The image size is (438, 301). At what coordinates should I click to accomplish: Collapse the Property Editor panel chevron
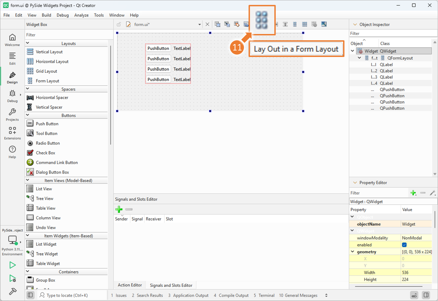(355, 182)
